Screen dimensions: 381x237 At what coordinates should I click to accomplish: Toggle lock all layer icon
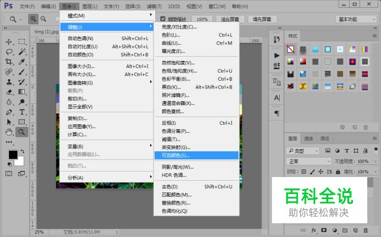(338, 172)
